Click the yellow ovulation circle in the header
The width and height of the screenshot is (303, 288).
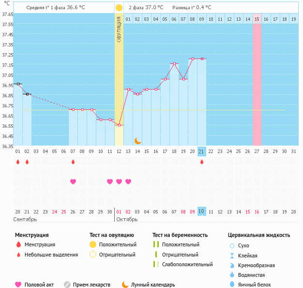tap(119, 8)
